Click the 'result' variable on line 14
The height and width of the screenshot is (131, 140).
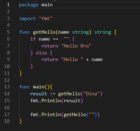pyautogui.click(x=39, y=94)
